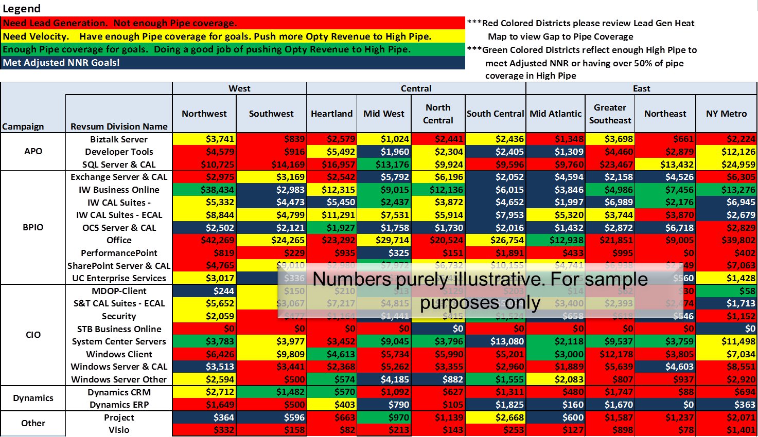
Task: Select SQL Server Greater Southeast cell $23,467
Action: coord(610,165)
